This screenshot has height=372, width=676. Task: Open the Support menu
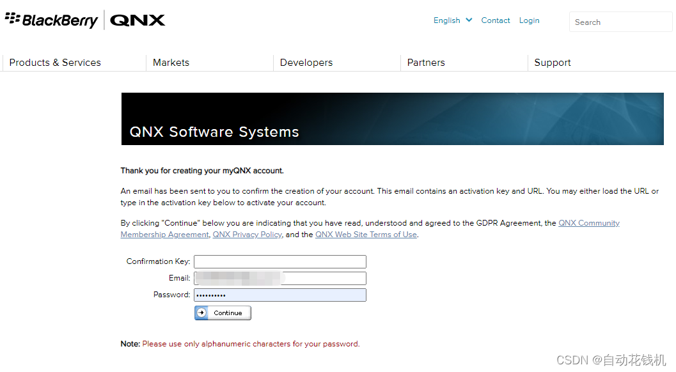pyautogui.click(x=553, y=62)
